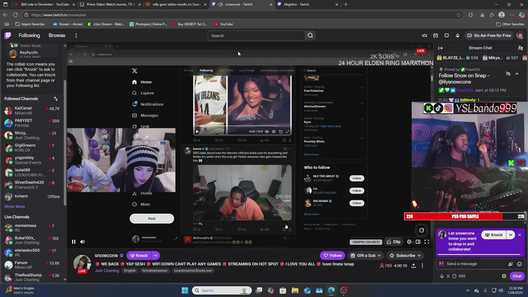528x297 pixels.
Task: Sort the Followed Channels list
Action: [x=56, y=99]
